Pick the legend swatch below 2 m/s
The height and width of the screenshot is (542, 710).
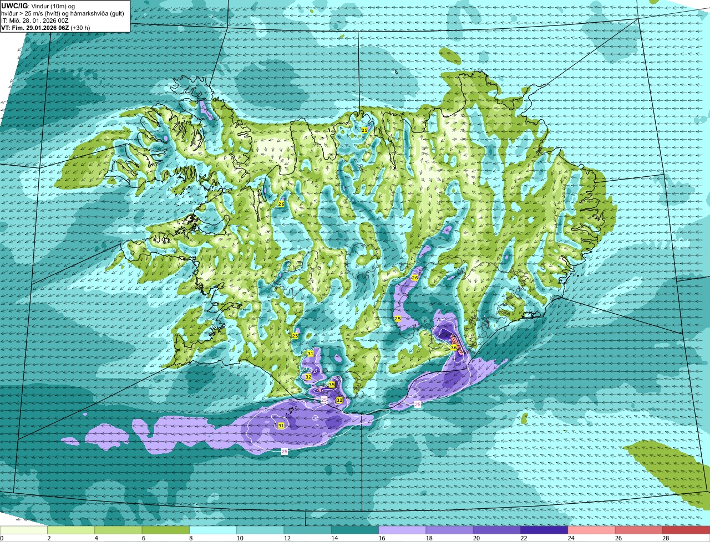click(24, 530)
